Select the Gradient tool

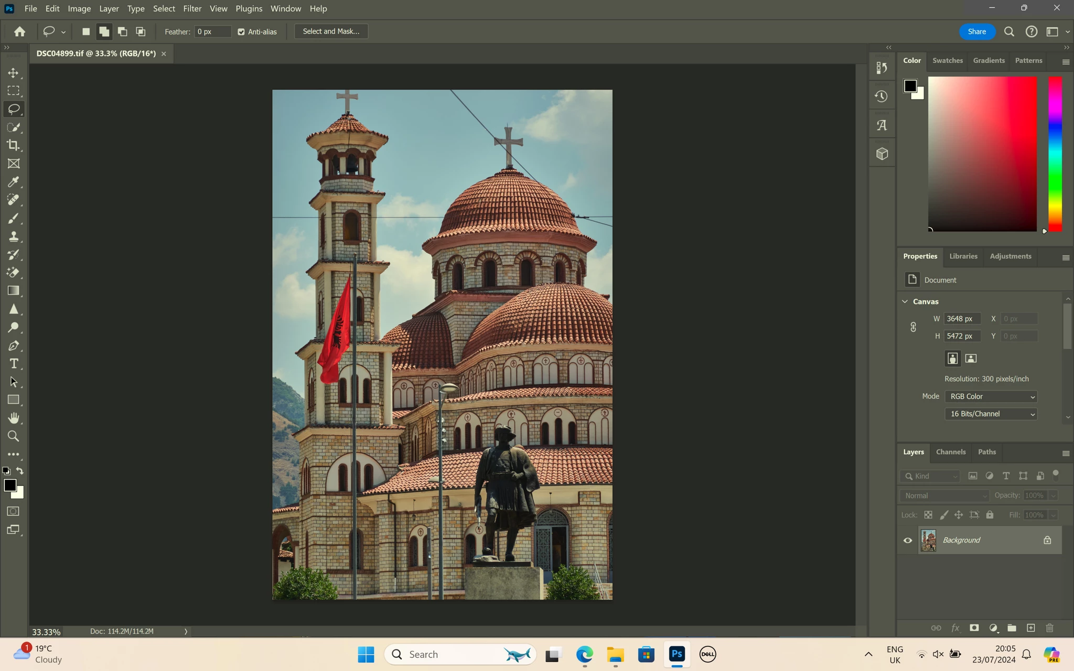coord(14,291)
